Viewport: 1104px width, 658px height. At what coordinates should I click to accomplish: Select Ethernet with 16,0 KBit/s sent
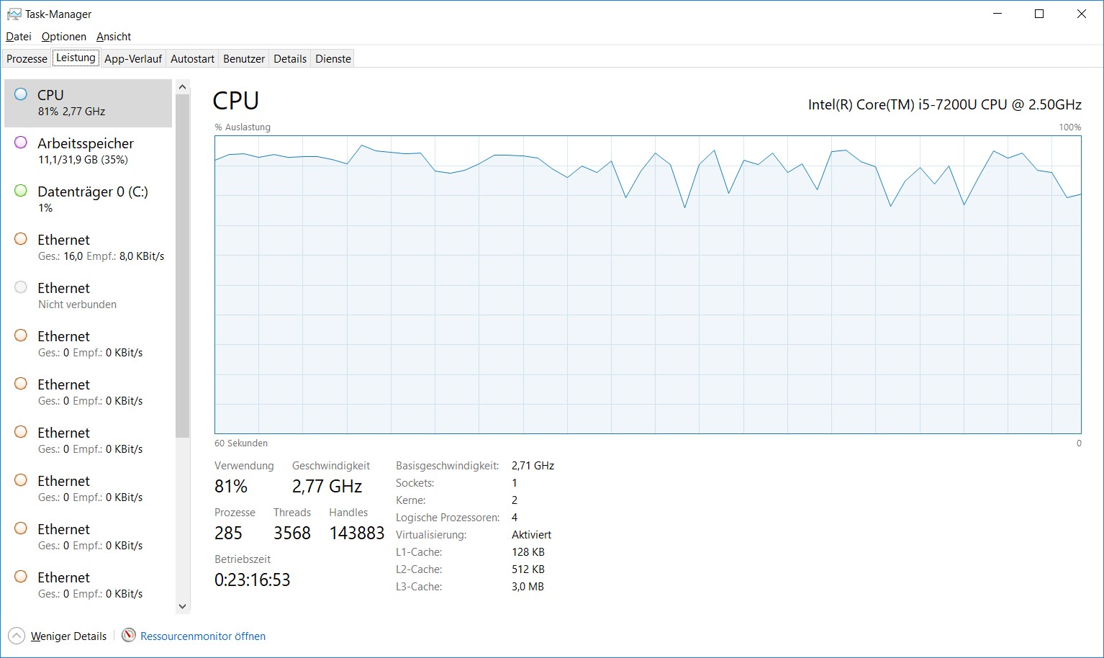click(x=88, y=248)
